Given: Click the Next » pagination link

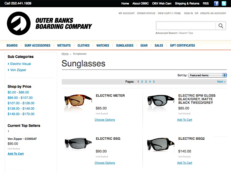Looking at the screenshot, I should [221, 82].
